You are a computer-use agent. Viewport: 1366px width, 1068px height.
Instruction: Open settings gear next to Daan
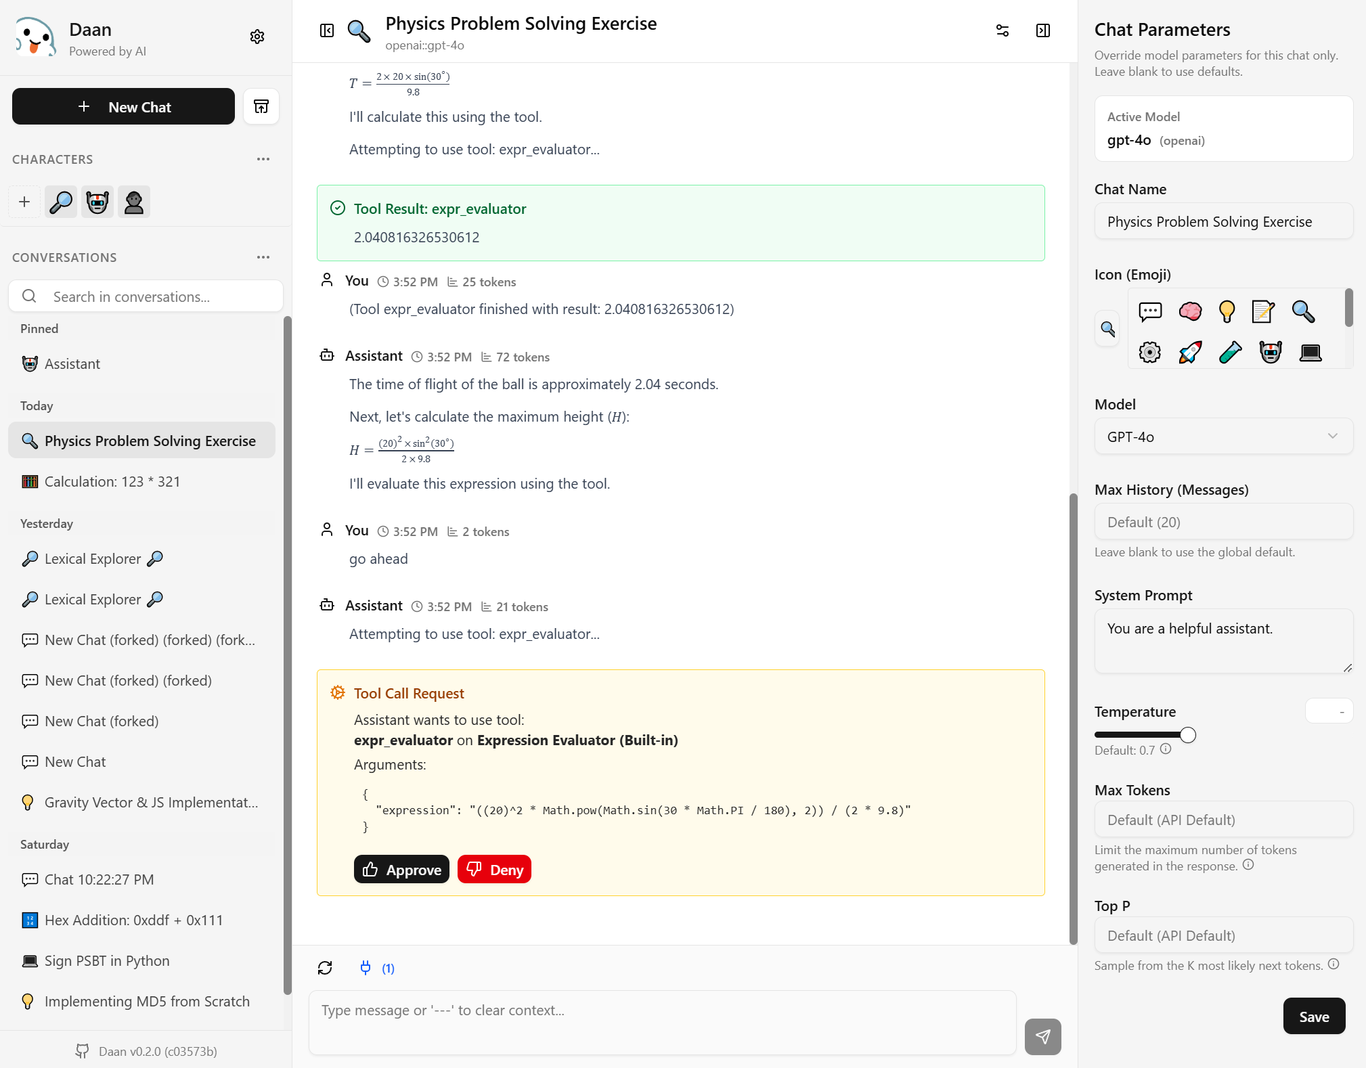coord(257,37)
